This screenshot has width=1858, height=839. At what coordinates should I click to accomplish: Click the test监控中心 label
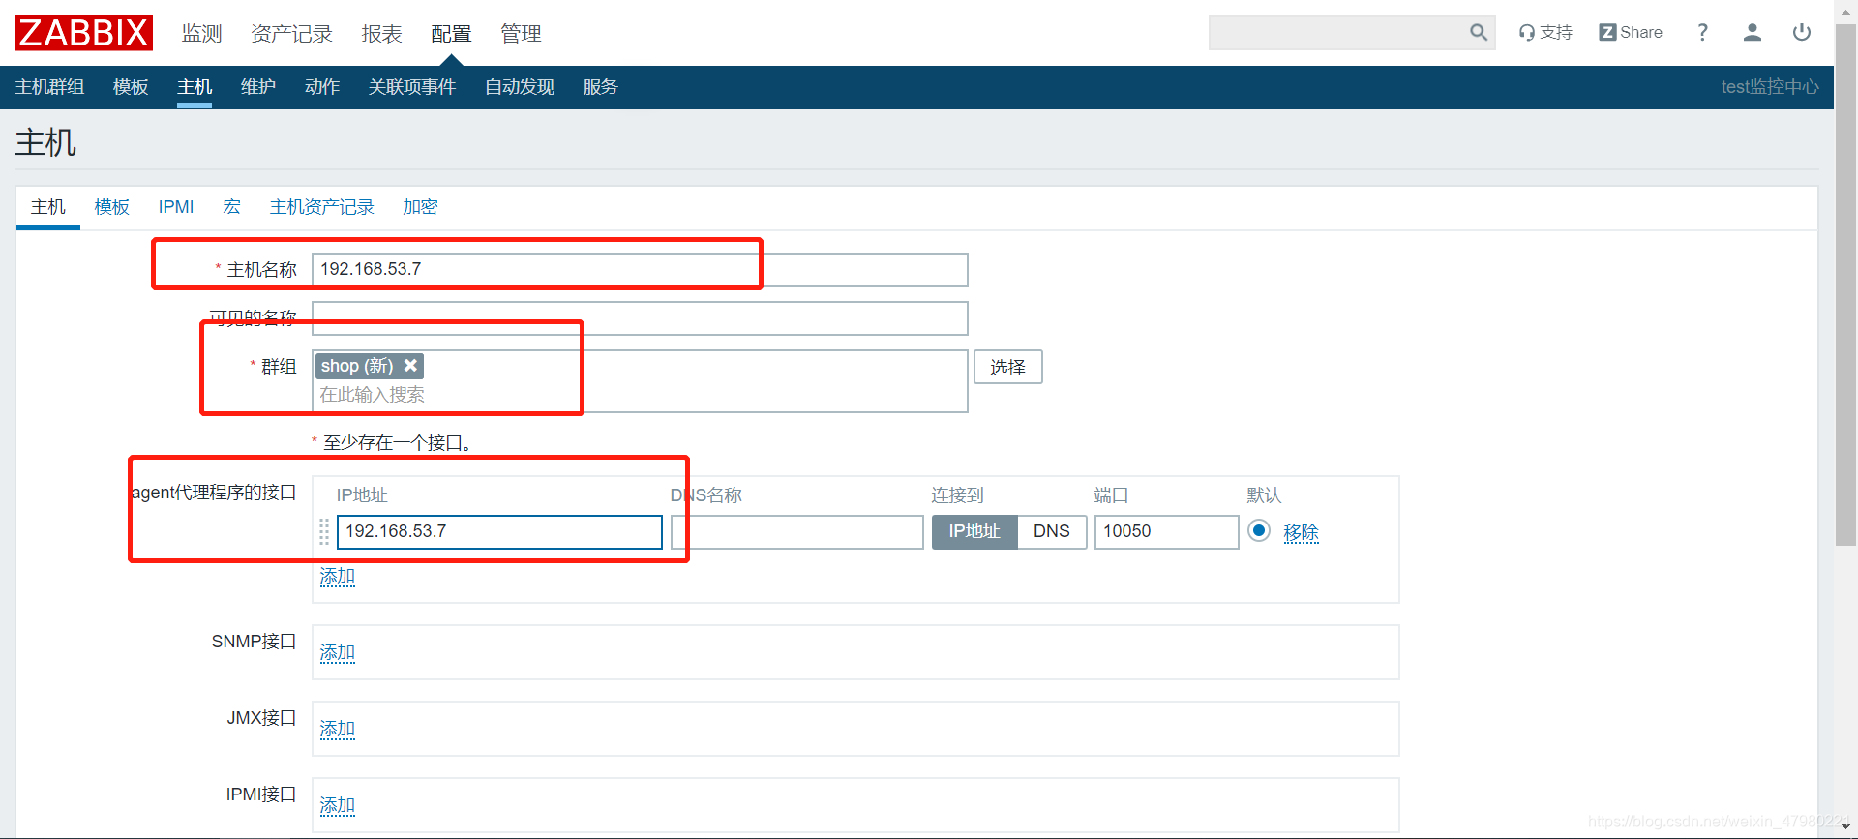1769,87
